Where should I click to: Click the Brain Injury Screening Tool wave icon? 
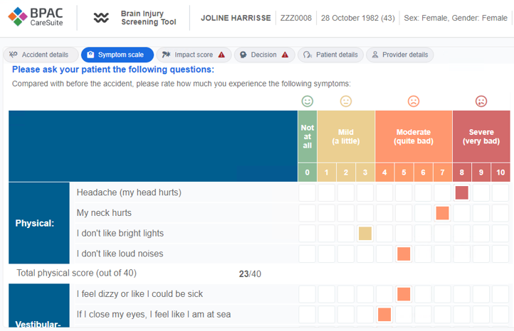click(102, 18)
